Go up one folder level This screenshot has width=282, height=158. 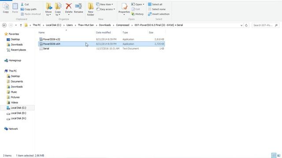pos(21,25)
